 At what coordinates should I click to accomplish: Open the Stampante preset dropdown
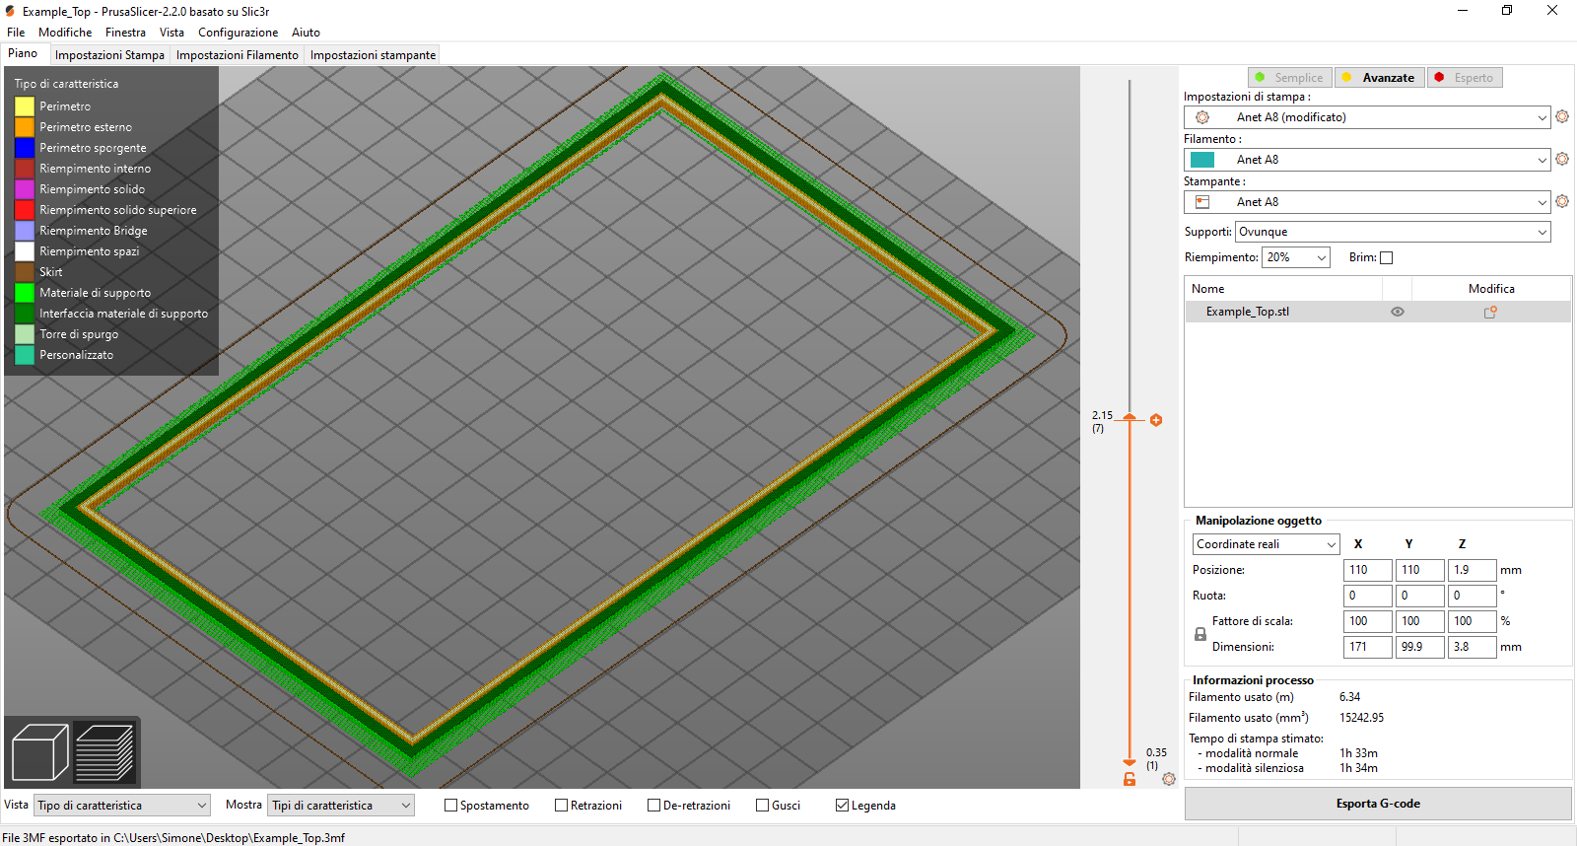1367,202
